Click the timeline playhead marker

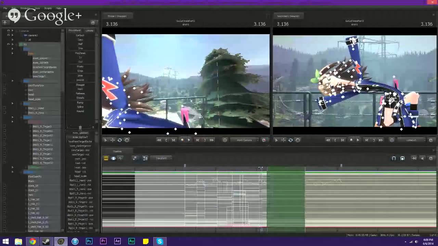(261, 168)
